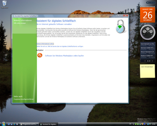The height and width of the screenshot is (126, 157).
Task: Open the security shield tray icon
Action: tap(142, 124)
